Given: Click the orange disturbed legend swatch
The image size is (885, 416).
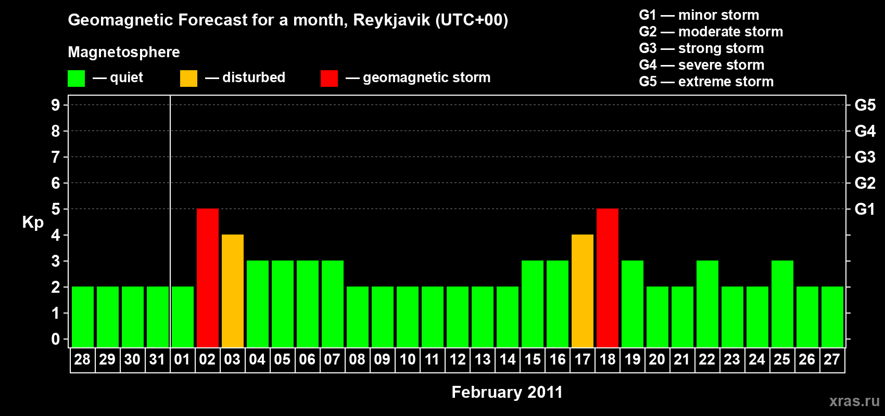Looking at the screenshot, I should pos(188,79).
